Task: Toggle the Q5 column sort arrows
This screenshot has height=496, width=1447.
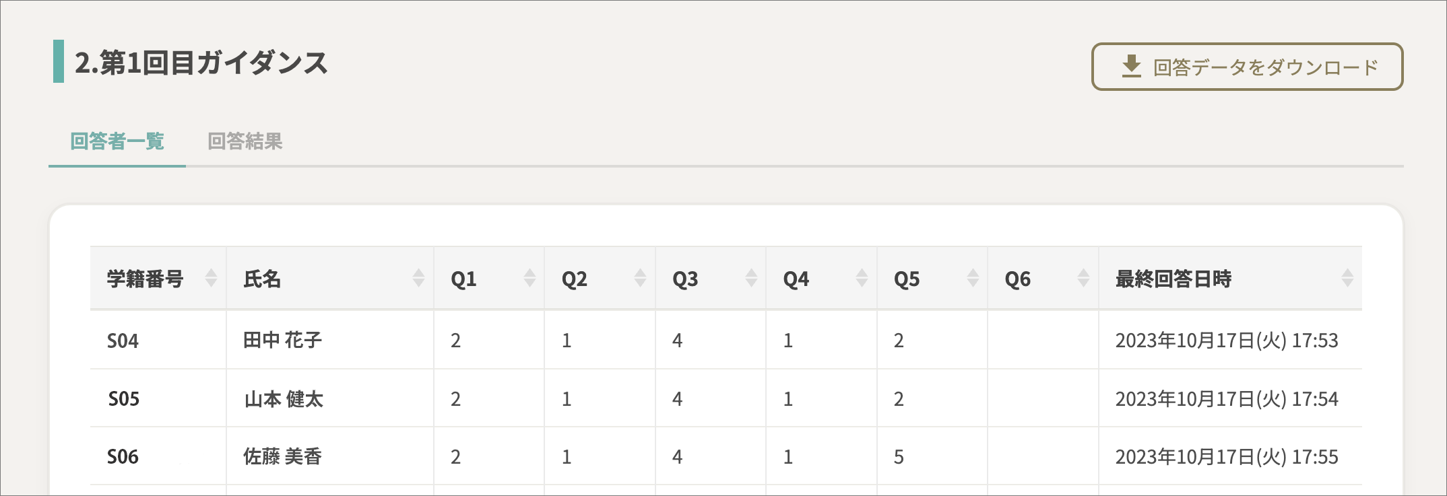Action: 973,278
